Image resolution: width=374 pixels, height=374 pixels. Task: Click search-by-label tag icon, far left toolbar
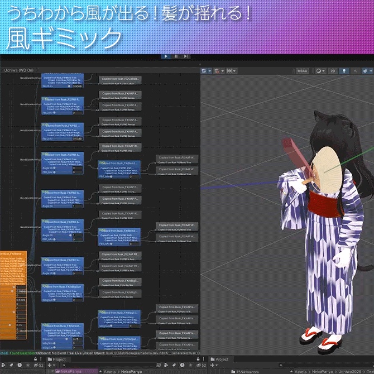click(x=11, y=365)
